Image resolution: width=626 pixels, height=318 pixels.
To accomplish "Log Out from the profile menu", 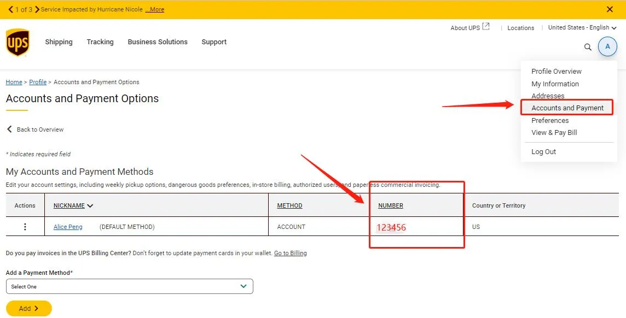I will [x=543, y=151].
